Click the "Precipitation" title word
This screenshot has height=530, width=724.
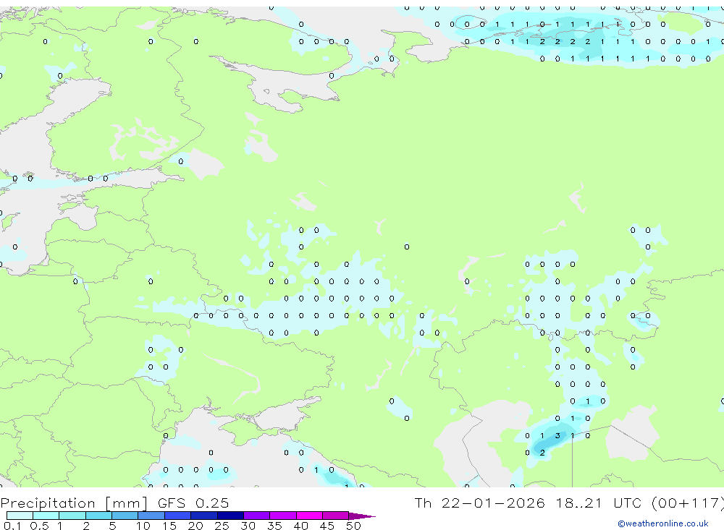pos(48,503)
